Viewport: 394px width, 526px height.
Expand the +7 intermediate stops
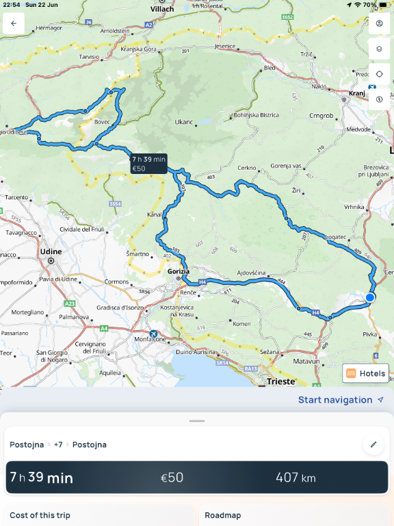[58, 444]
